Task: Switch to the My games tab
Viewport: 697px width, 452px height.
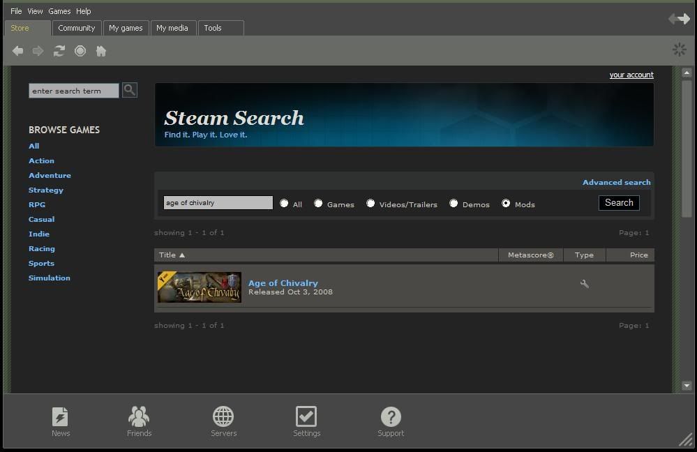Action: [126, 28]
